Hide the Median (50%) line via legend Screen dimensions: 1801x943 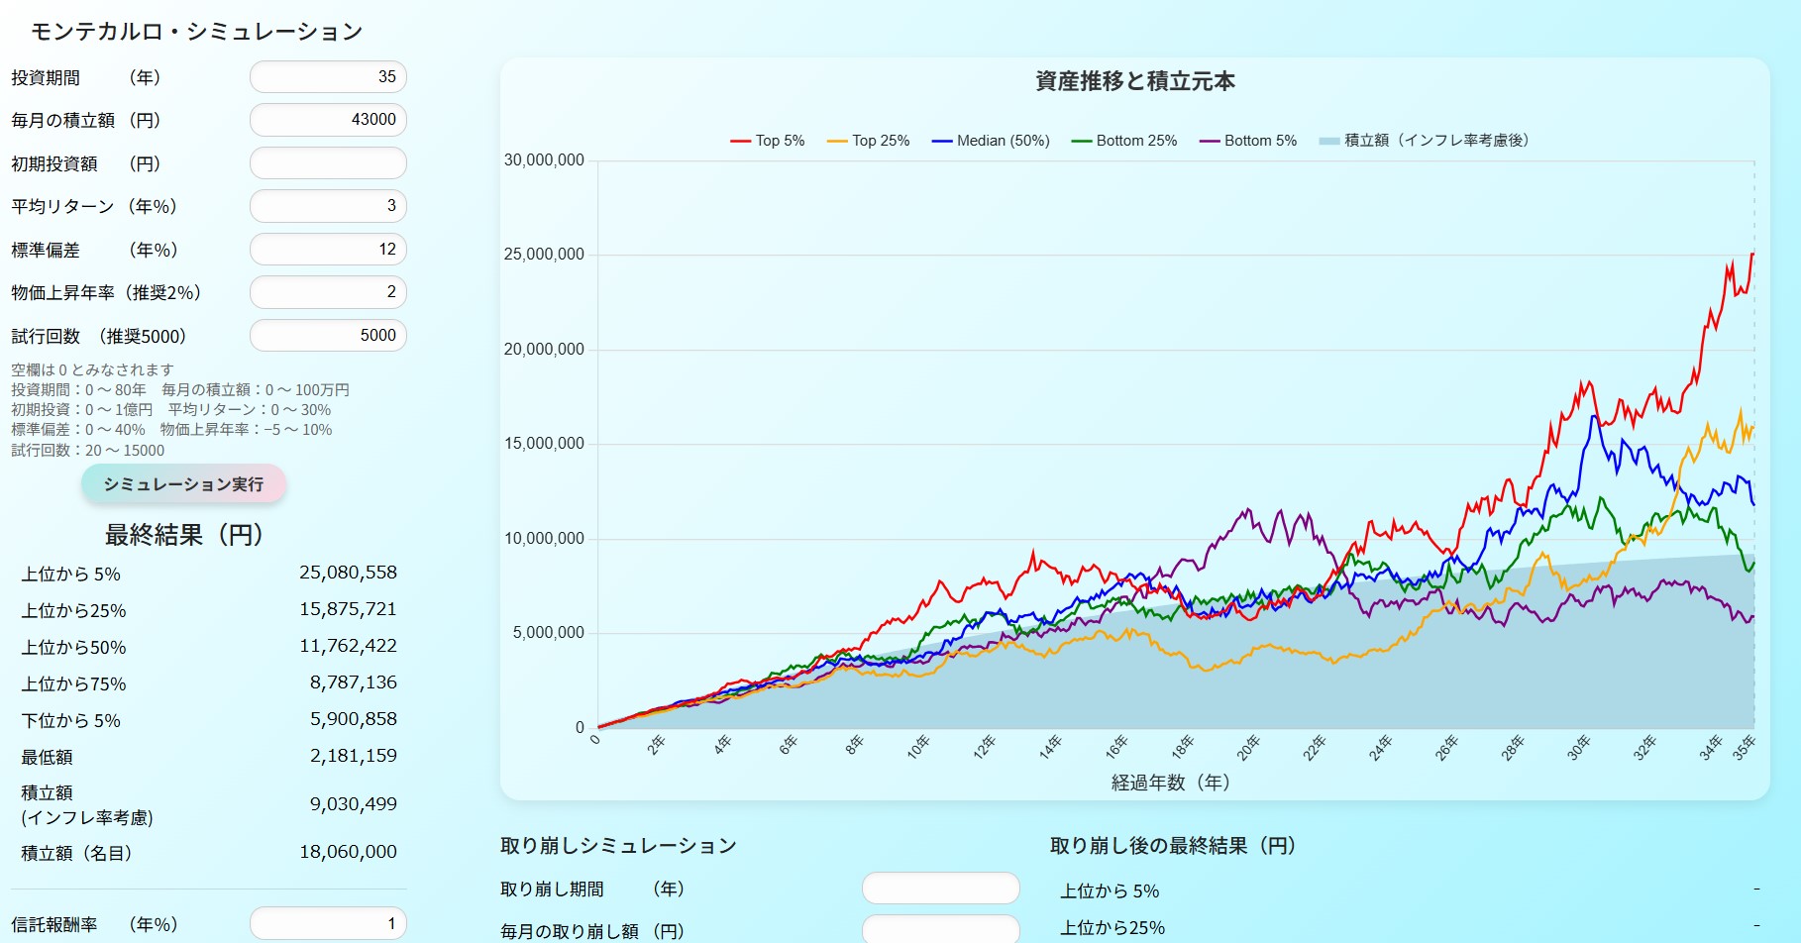click(x=990, y=141)
